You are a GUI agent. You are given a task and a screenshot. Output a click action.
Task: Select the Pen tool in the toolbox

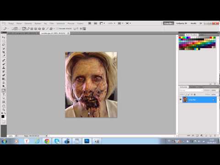(x=3, y=91)
